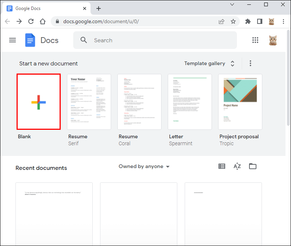Click the Tropic subtitle text

click(x=226, y=143)
